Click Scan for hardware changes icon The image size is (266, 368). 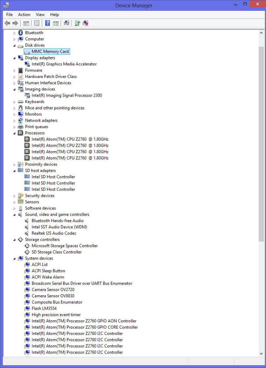[66, 23]
